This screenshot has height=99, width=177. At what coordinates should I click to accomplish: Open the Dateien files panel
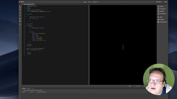tap(161, 6)
